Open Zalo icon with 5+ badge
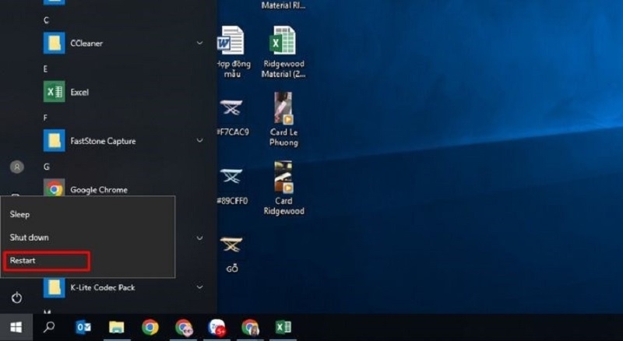 pyautogui.click(x=217, y=328)
